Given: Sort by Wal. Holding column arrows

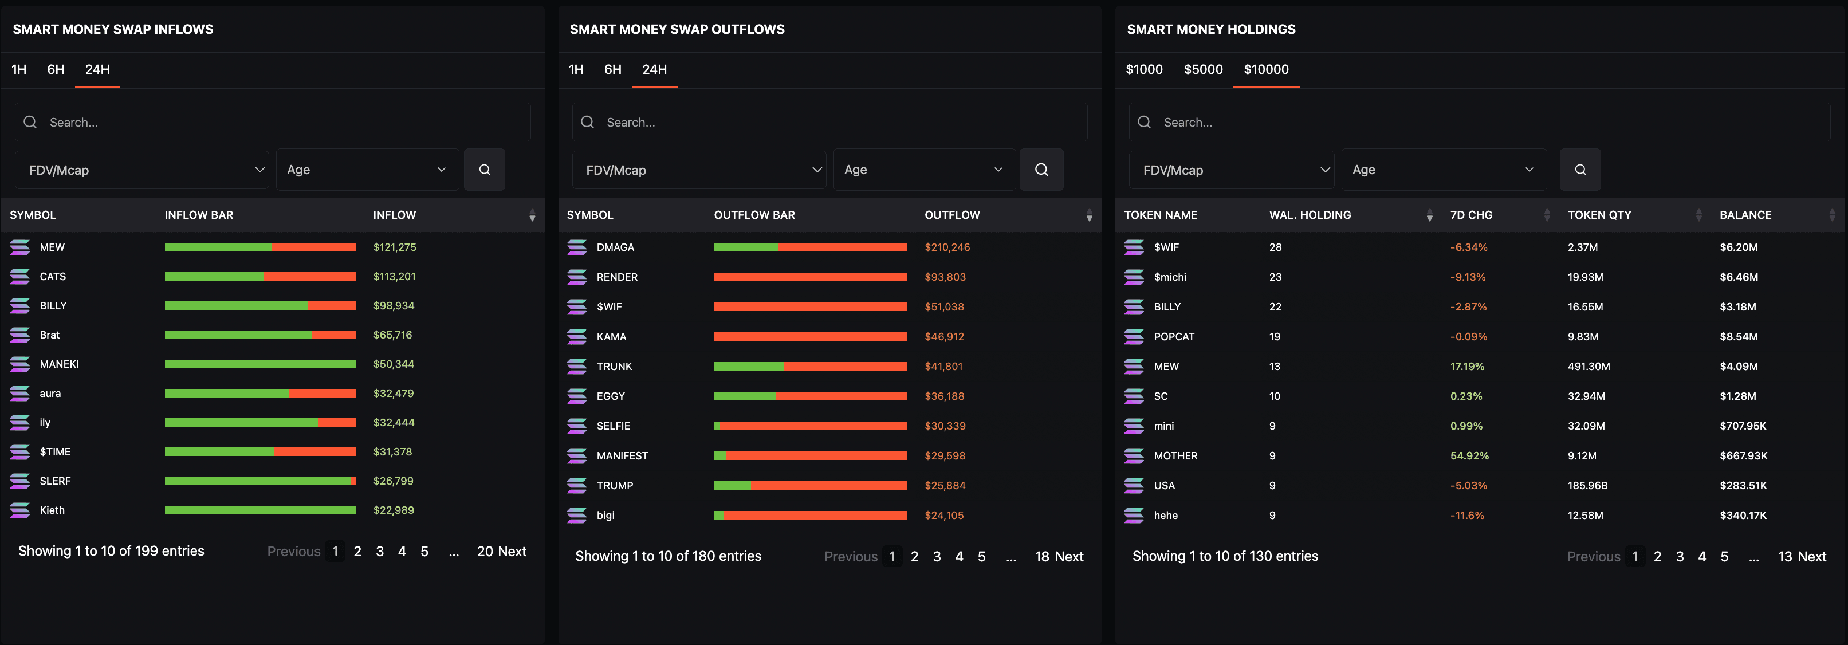Looking at the screenshot, I should (1429, 215).
